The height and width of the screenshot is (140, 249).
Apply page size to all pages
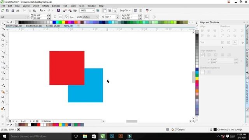(x=67, y=17)
